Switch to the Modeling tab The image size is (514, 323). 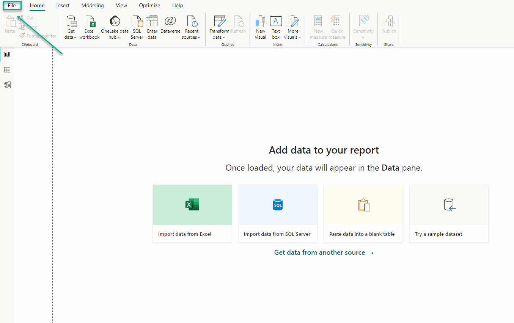93,6
